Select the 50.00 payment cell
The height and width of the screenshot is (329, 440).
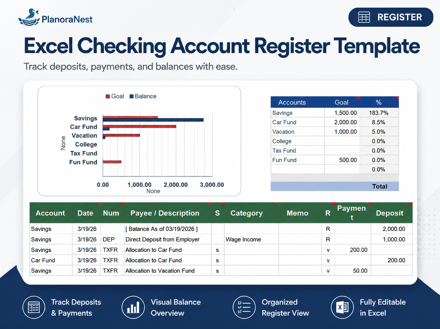[x=353, y=270]
